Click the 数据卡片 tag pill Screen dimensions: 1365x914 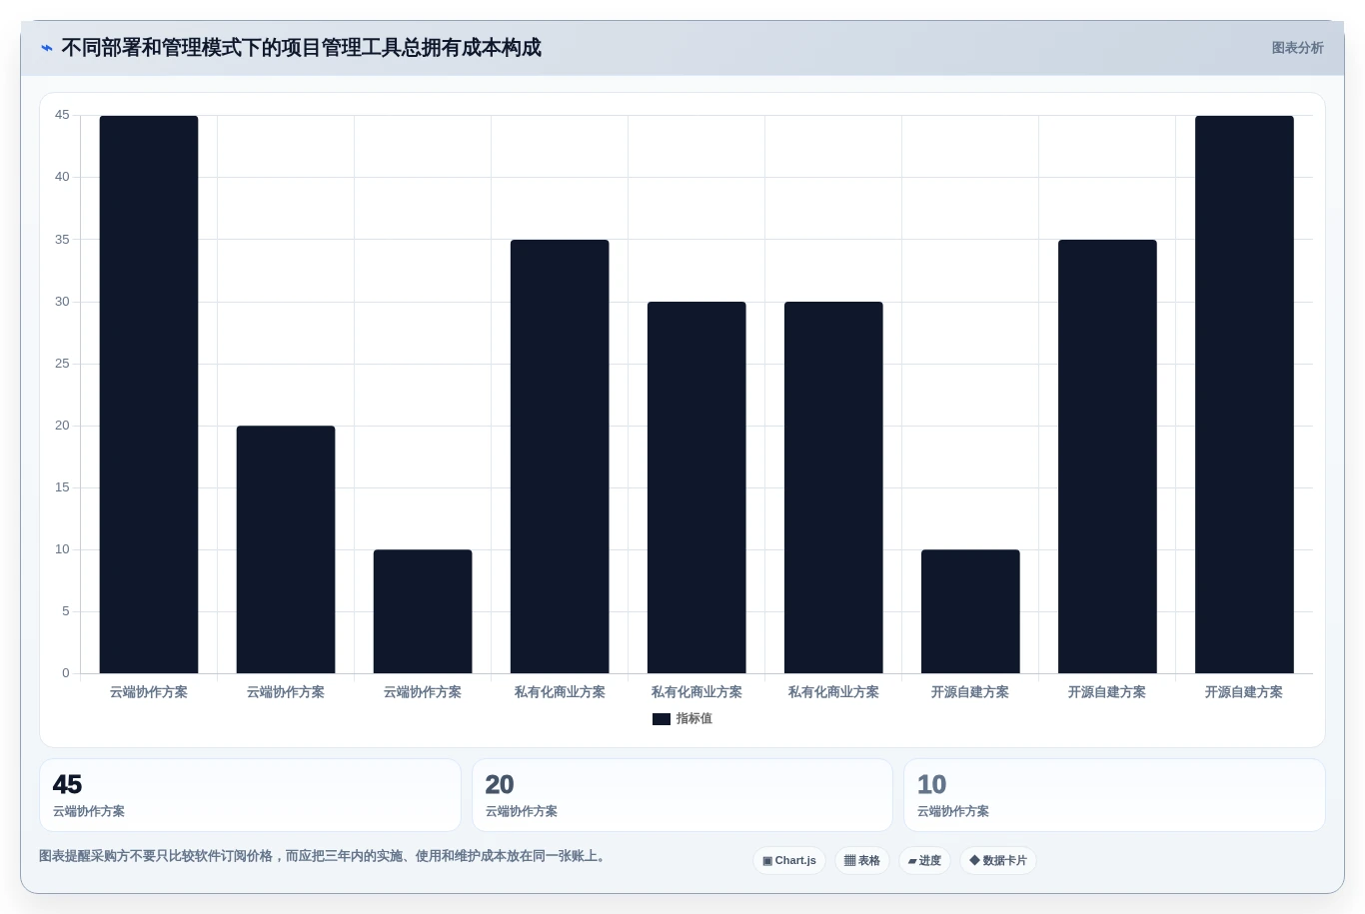[998, 860]
